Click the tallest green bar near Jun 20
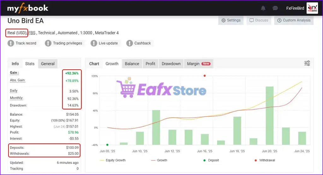The height and width of the screenshot is (175, 323). [270, 115]
